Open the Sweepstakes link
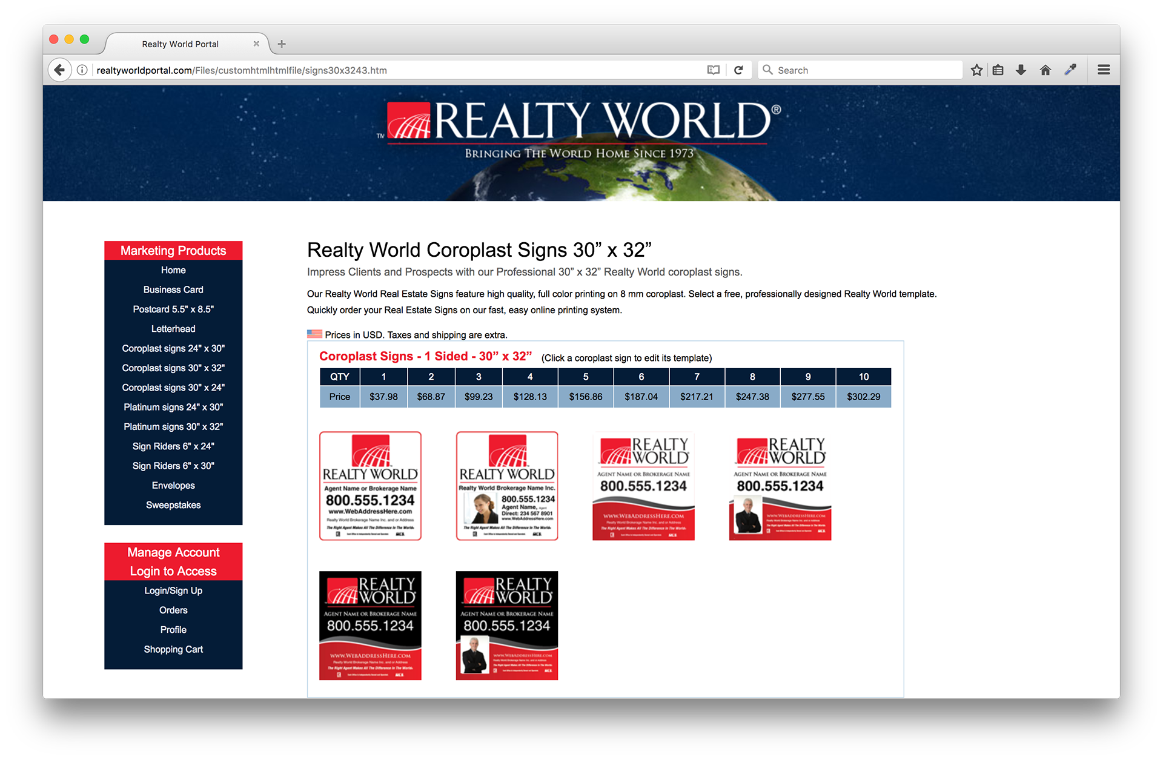Viewport: 1163px width, 760px height. point(173,505)
